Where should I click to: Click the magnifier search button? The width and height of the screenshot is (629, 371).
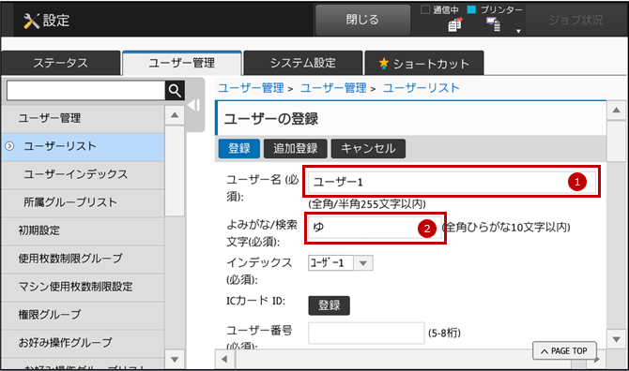(175, 91)
